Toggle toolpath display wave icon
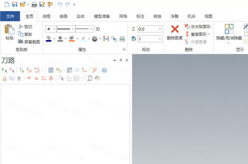The height and width of the screenshot is (164, 248). tap(12, 78)
